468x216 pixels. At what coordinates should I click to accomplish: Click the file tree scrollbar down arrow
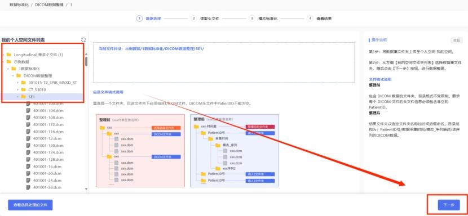tap(87, 189)
